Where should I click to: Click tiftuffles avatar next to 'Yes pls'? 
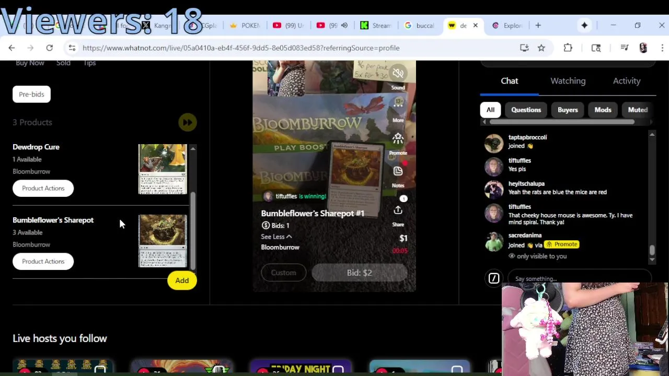(x=494, y=167)
